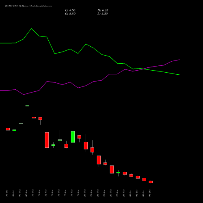The width and height of the screenshot is (203, 203).
Task: Click the green candle with long wick above 14 Nov
Action: tap(60, 140)
